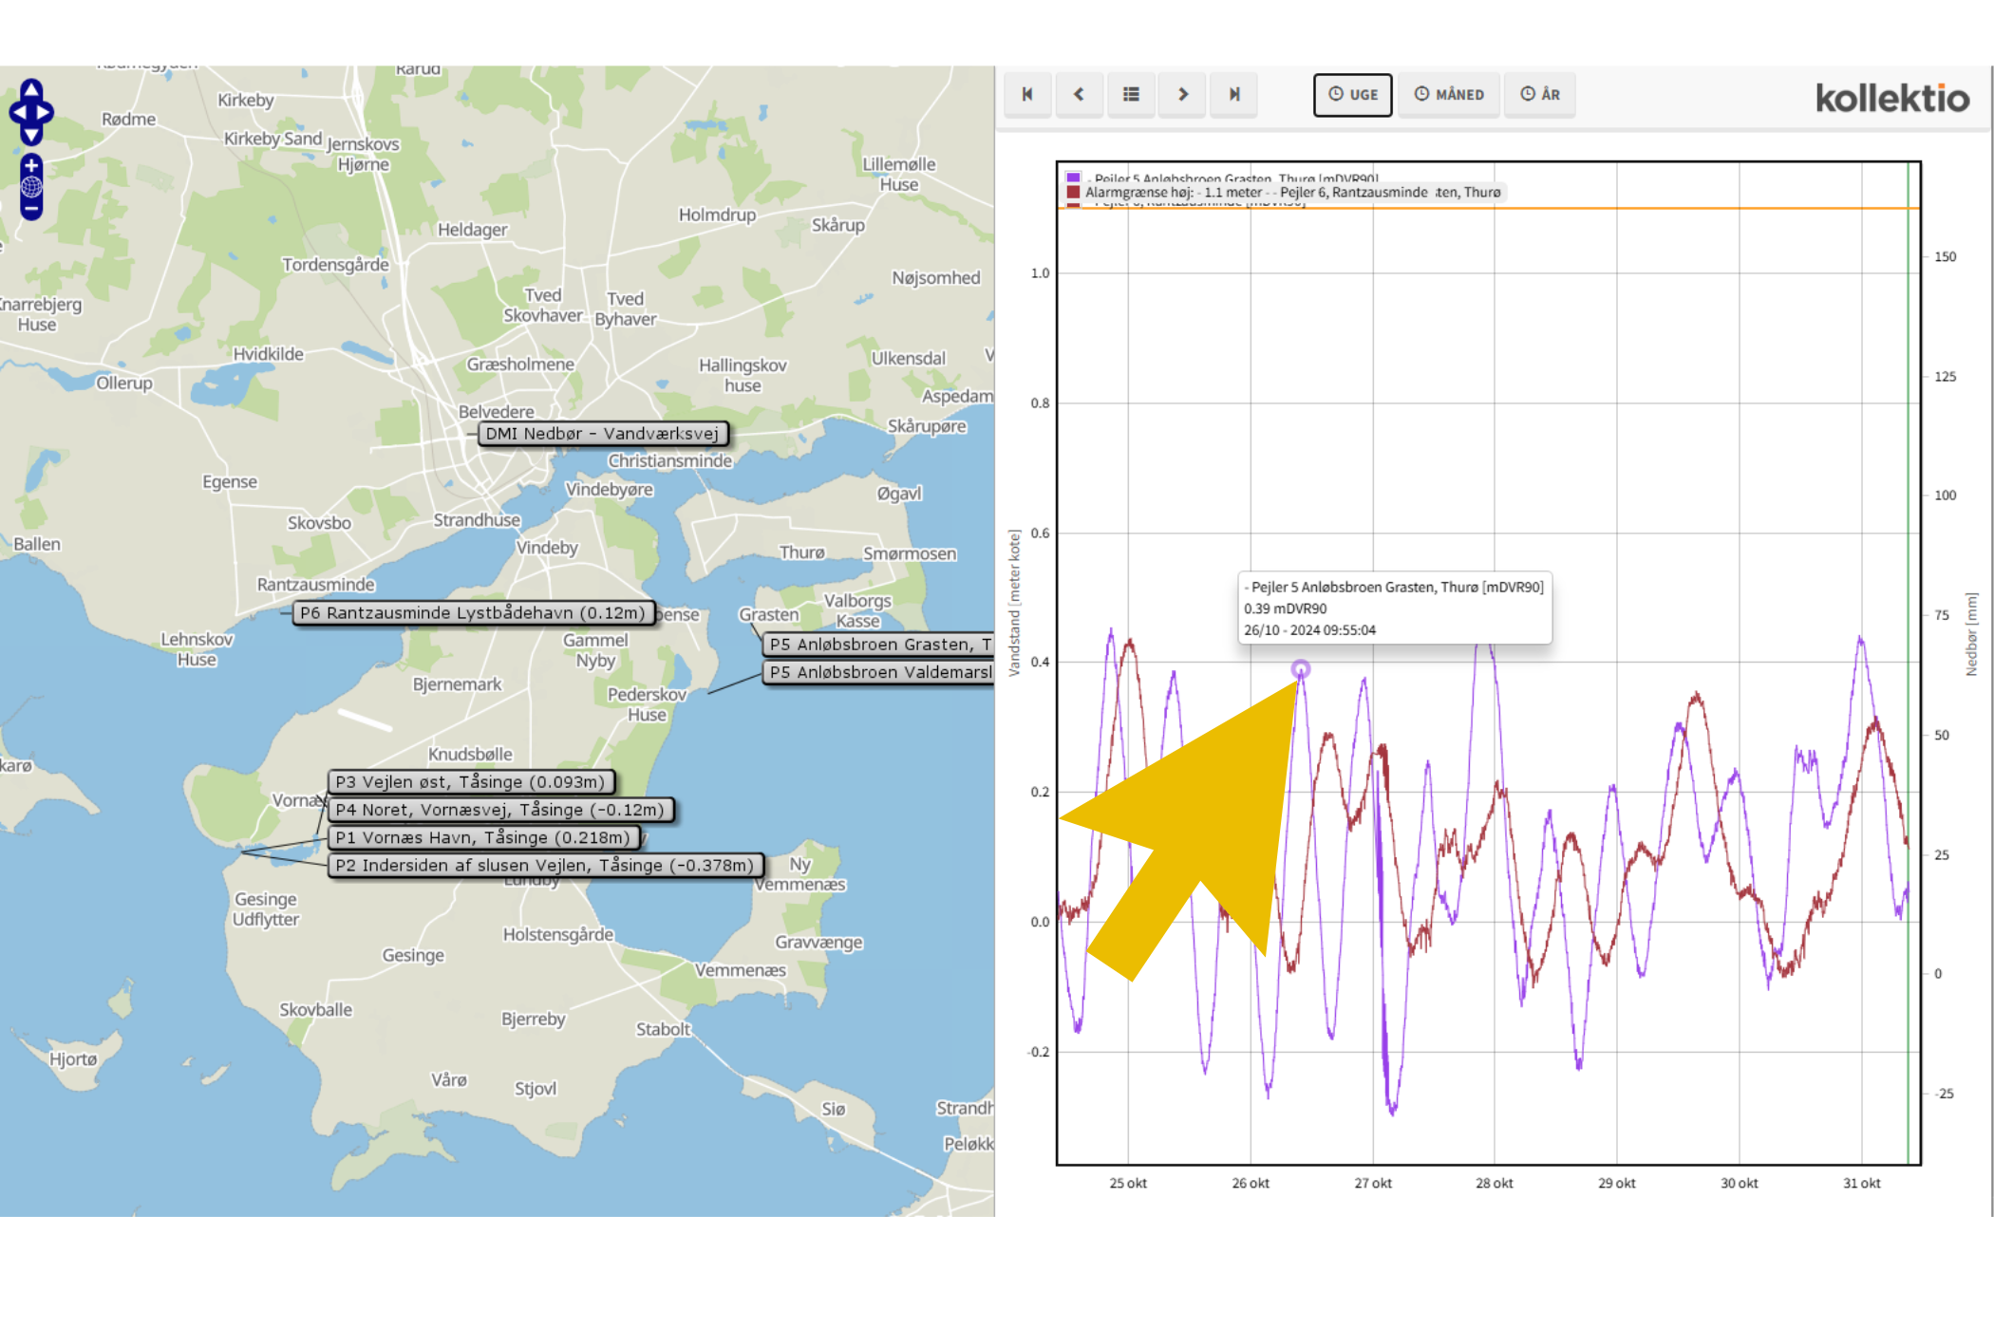Screen dimensions: 1994x1329
Task: Select P6 Rantzausminde Lystbådehavn station label
Action: [x=472, y=613]
